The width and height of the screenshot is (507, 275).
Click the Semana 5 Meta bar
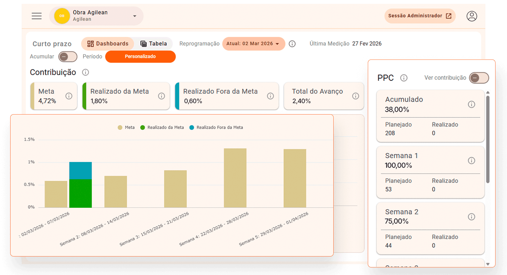point(295,178)
